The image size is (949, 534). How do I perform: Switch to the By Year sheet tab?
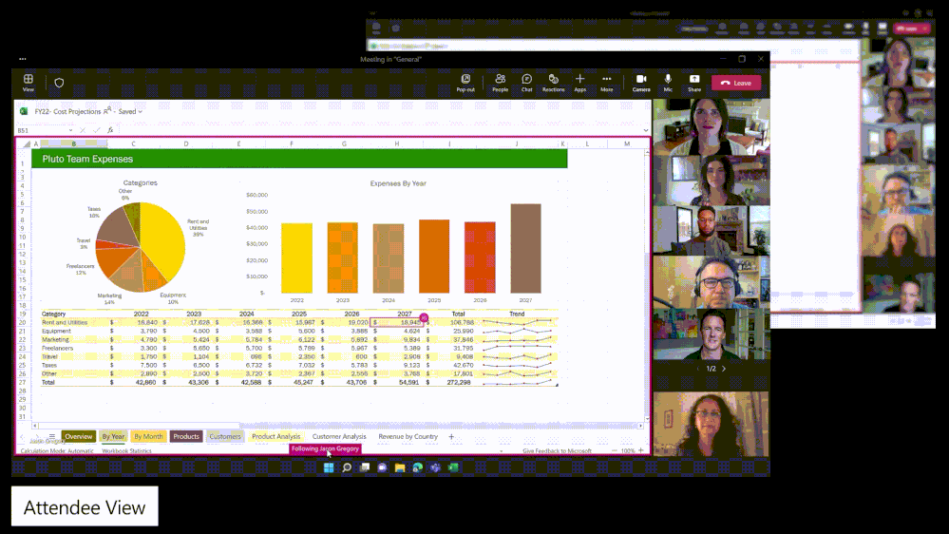[x=113, y=436]
